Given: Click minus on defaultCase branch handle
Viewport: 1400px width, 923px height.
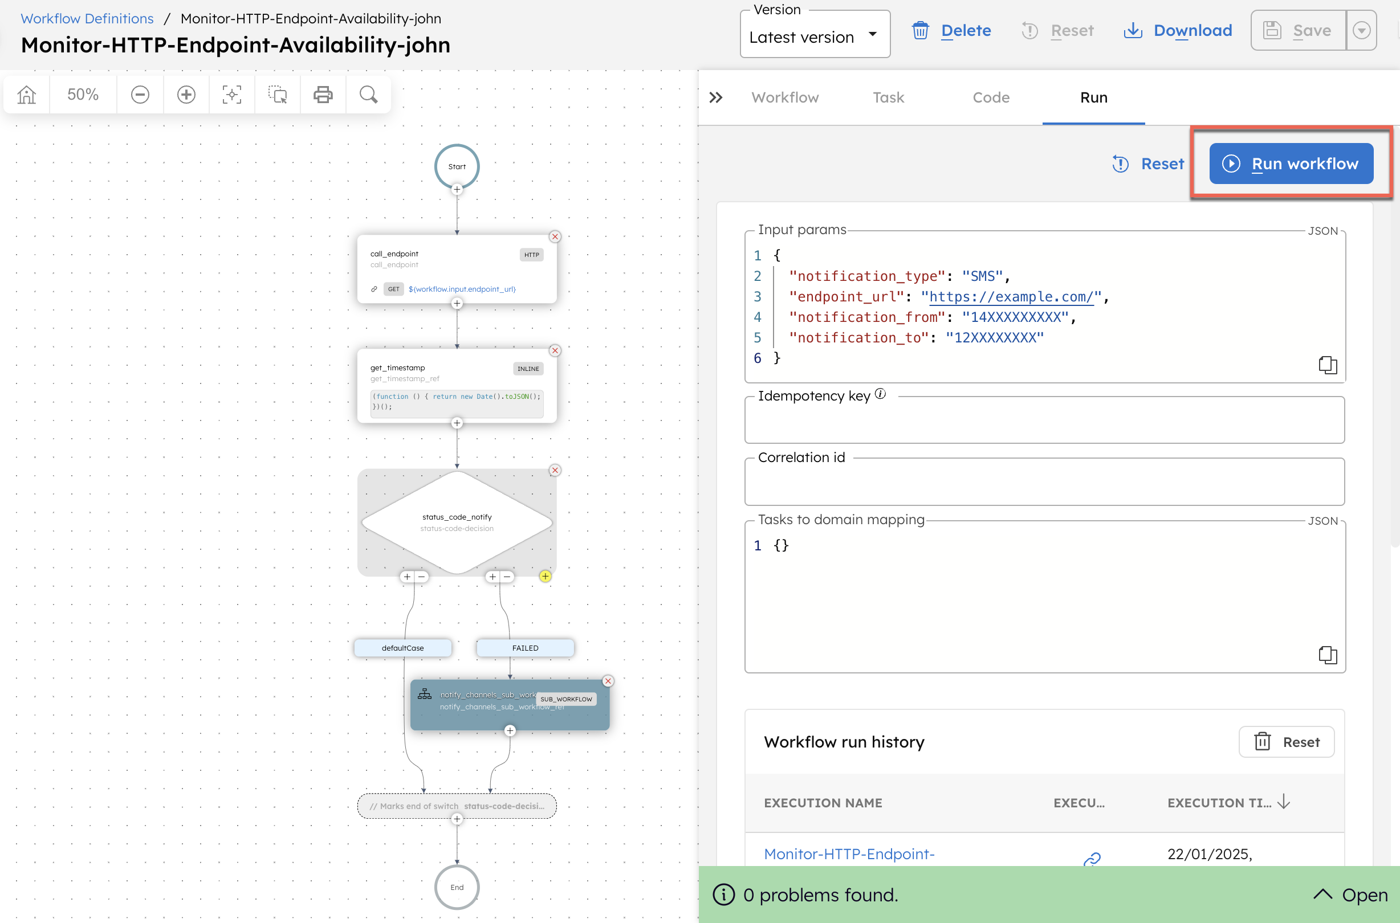Looking at the screenshot, I should tap(422, 577).
